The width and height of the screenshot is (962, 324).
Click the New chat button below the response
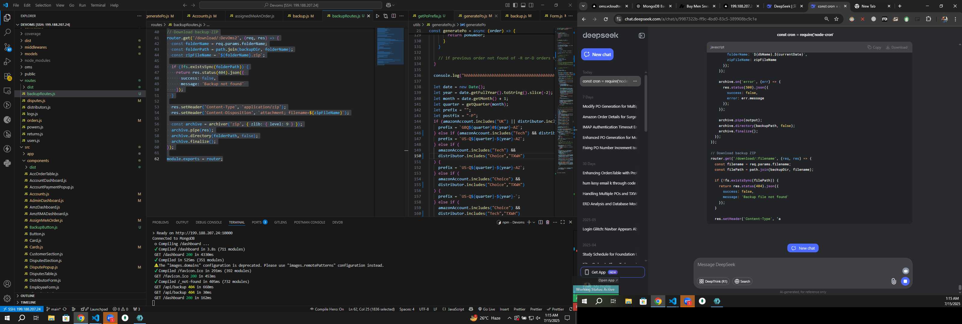click(x=803, y=248)
